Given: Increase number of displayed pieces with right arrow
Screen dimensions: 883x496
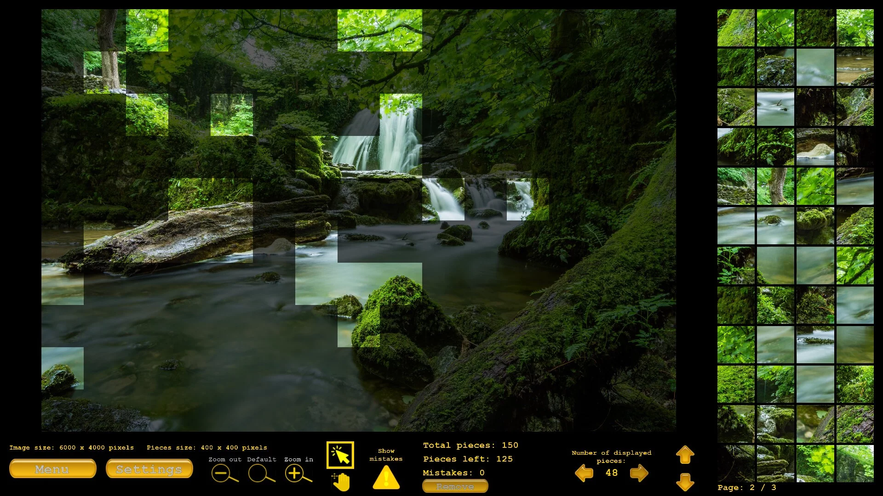Looking at the screenshot, I should point(639,473).
